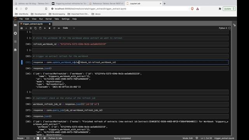Open a new browser tab with plus

(165, 3)
